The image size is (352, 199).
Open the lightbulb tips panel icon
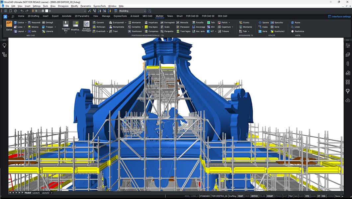[x=4, y=45]
